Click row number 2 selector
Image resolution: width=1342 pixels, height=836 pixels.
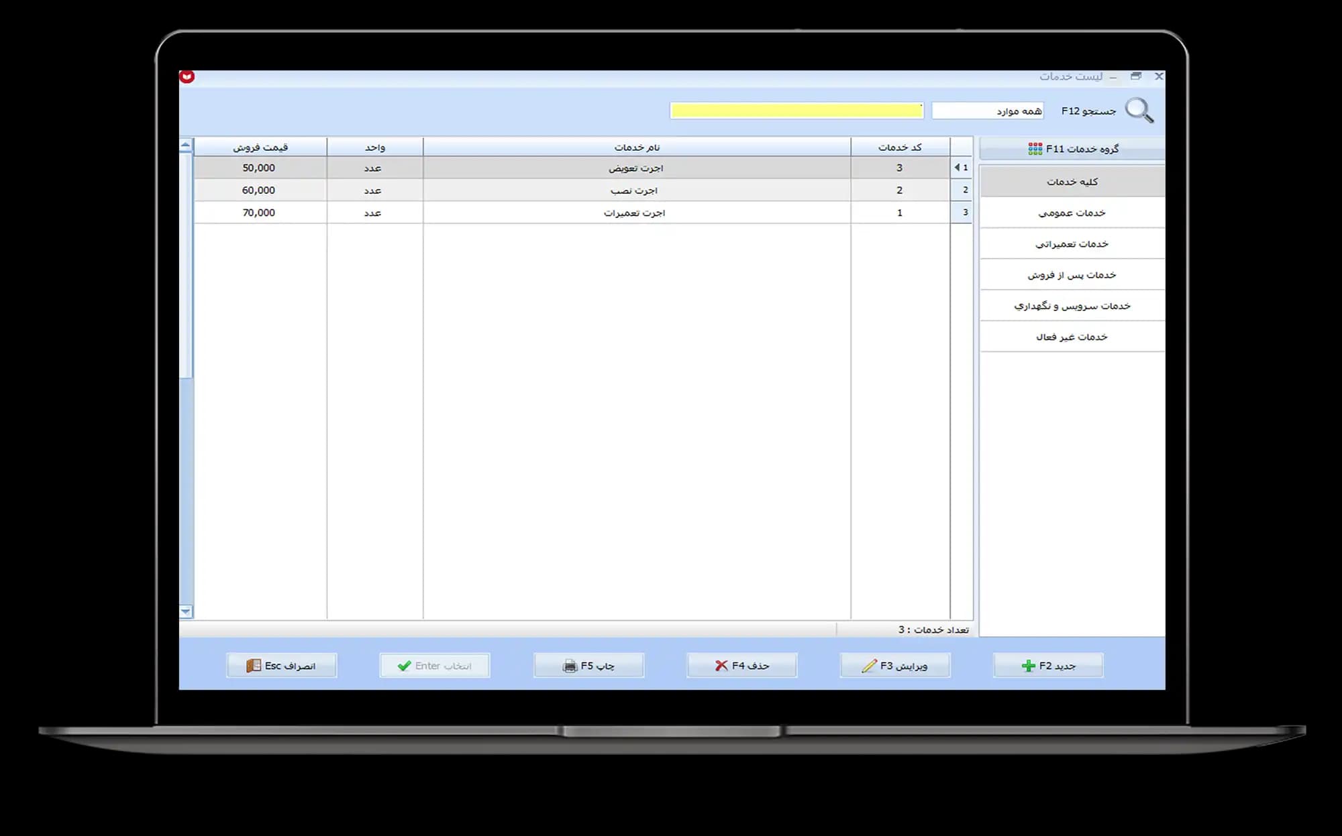(x=962, y=190)
